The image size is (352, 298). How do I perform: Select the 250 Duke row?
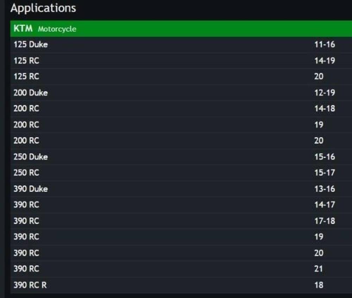31,157
